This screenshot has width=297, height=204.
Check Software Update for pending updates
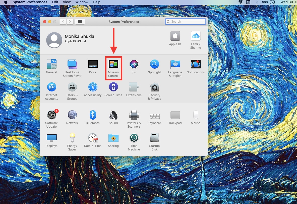click(51, 115)
